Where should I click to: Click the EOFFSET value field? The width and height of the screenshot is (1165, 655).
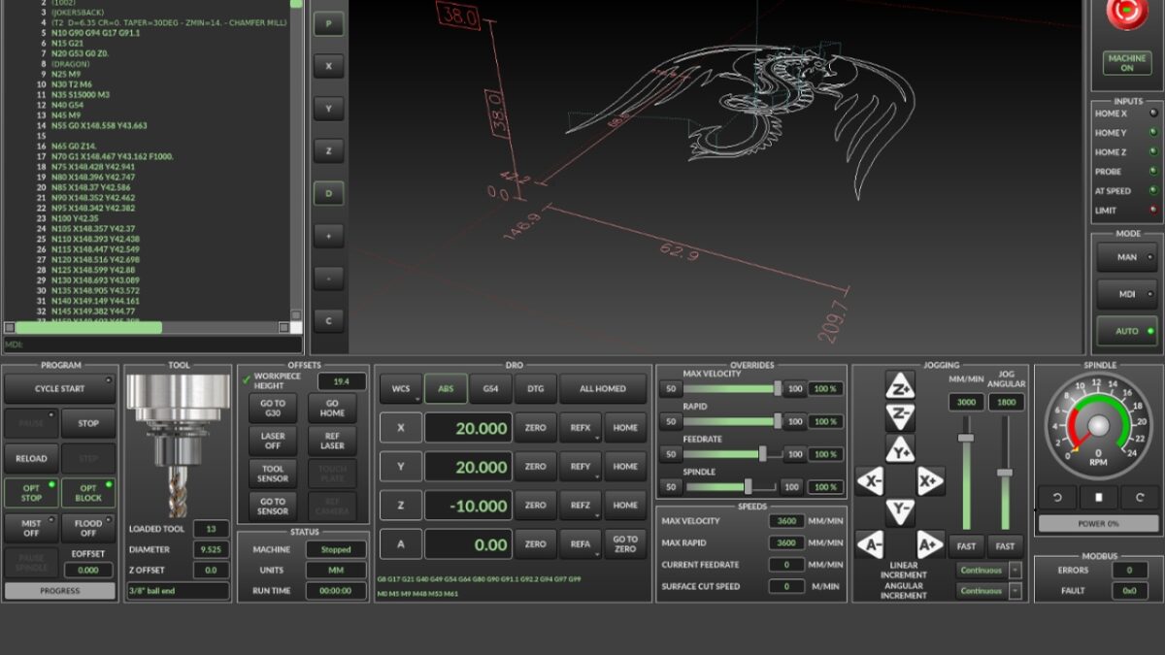pyautogui.click(x=88, y=570)
